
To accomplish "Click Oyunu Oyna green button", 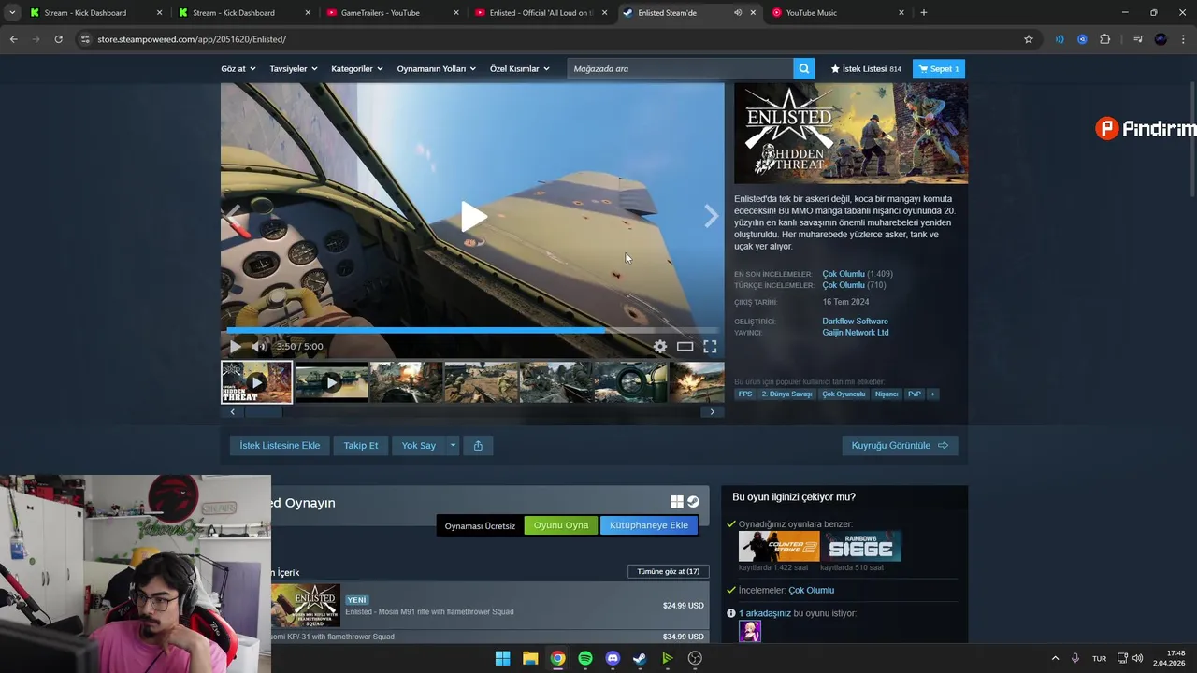I will coord(561,525).
